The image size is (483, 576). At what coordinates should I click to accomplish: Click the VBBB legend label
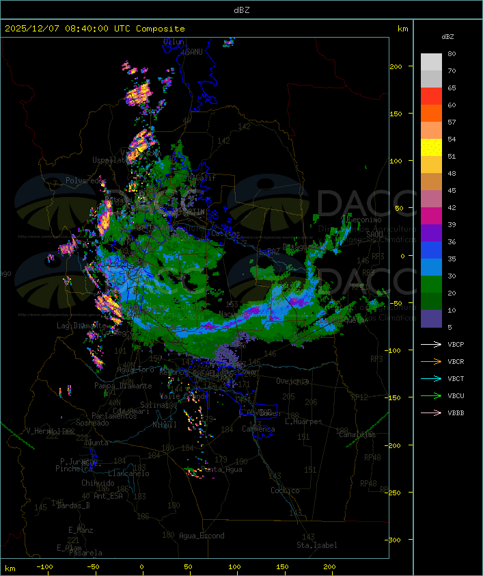[456, 413]
